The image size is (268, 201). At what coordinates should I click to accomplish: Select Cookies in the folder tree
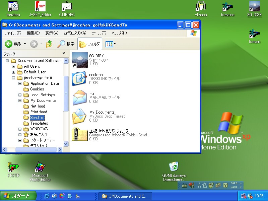pyautogui.click(x=37, y=89)
